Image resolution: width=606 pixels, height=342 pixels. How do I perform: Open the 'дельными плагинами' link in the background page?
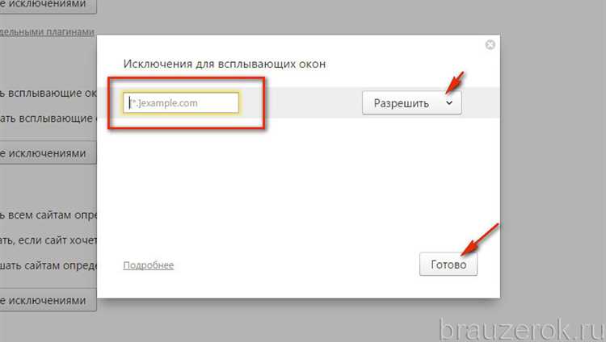coord(47,31)
